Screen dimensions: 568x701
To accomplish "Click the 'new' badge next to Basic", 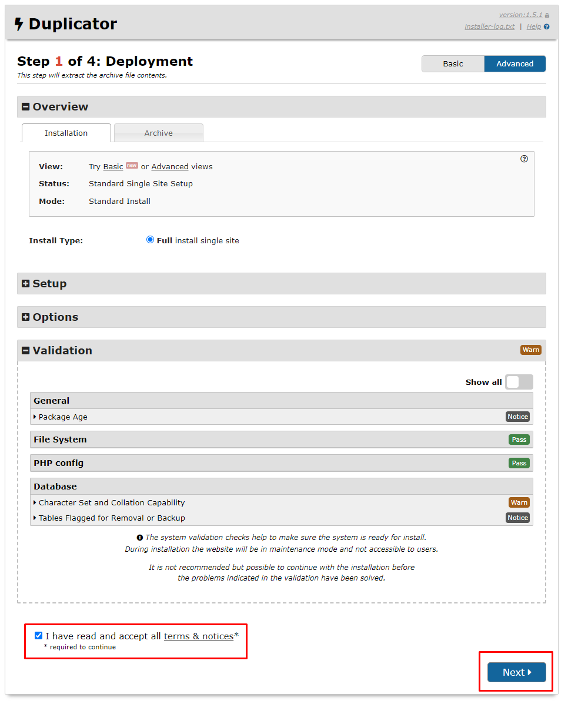I will [132, 166].
